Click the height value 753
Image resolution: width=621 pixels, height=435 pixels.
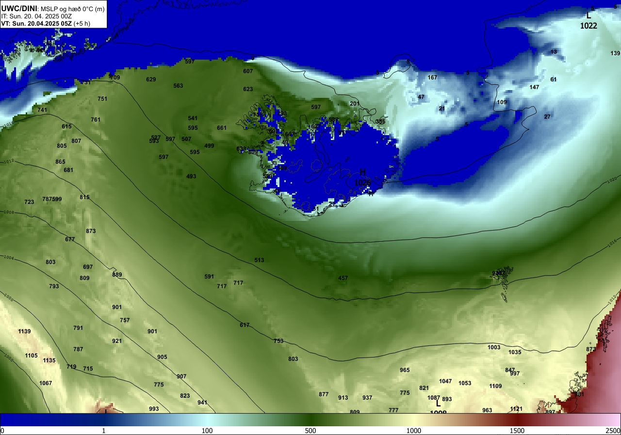pos(278,341)
